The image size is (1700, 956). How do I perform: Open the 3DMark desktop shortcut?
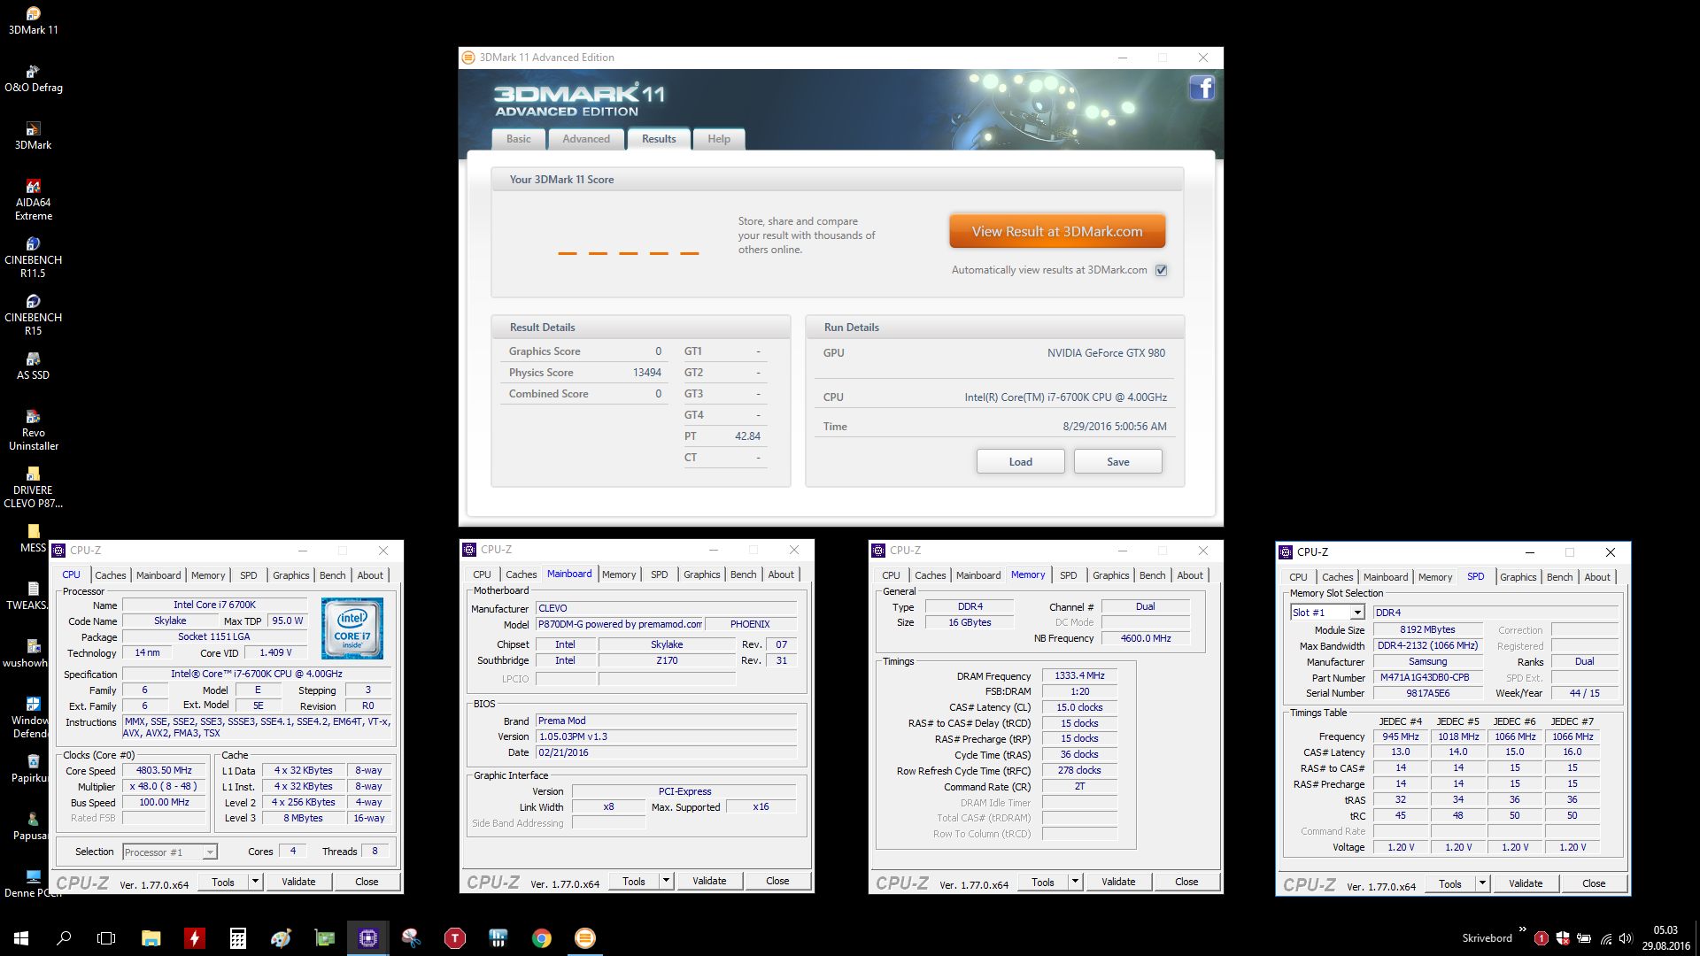coord(33,135)
